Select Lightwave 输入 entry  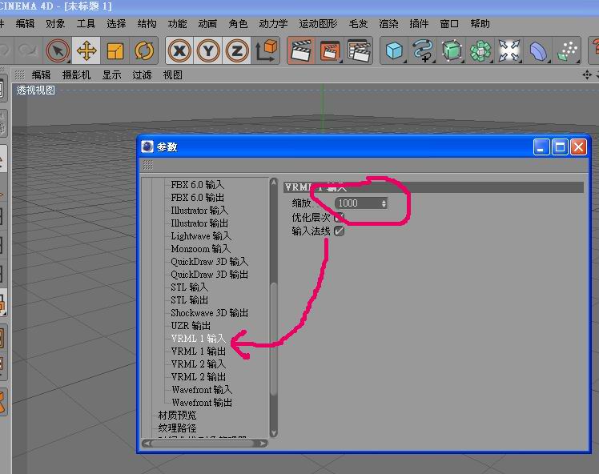[x=201, y=236]
